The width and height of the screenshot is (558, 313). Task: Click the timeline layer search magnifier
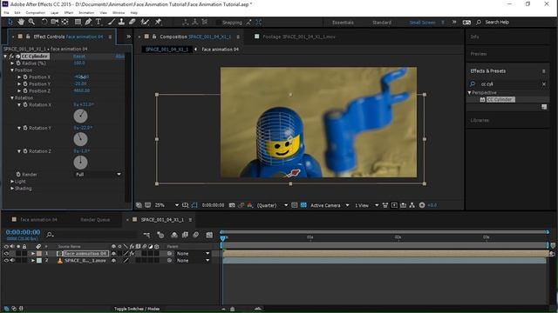pyautogui.click(x=50, y=235)
